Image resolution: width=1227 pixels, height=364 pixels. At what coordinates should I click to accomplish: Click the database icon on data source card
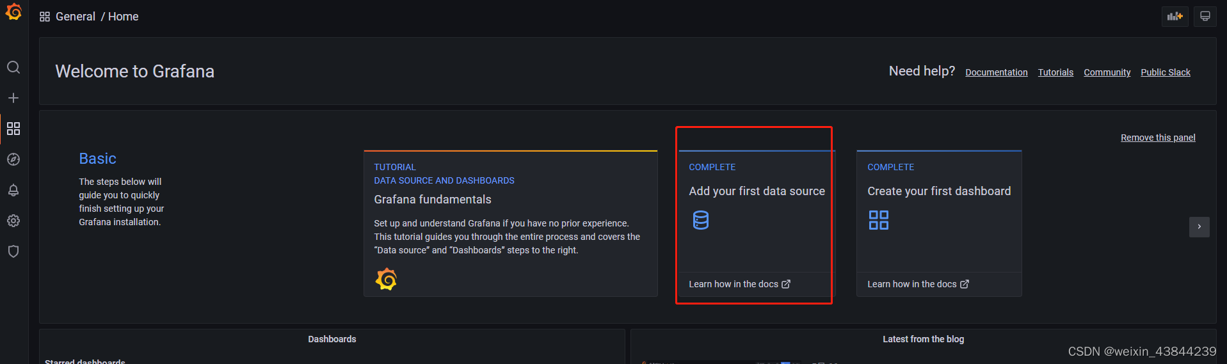[701, 220]
